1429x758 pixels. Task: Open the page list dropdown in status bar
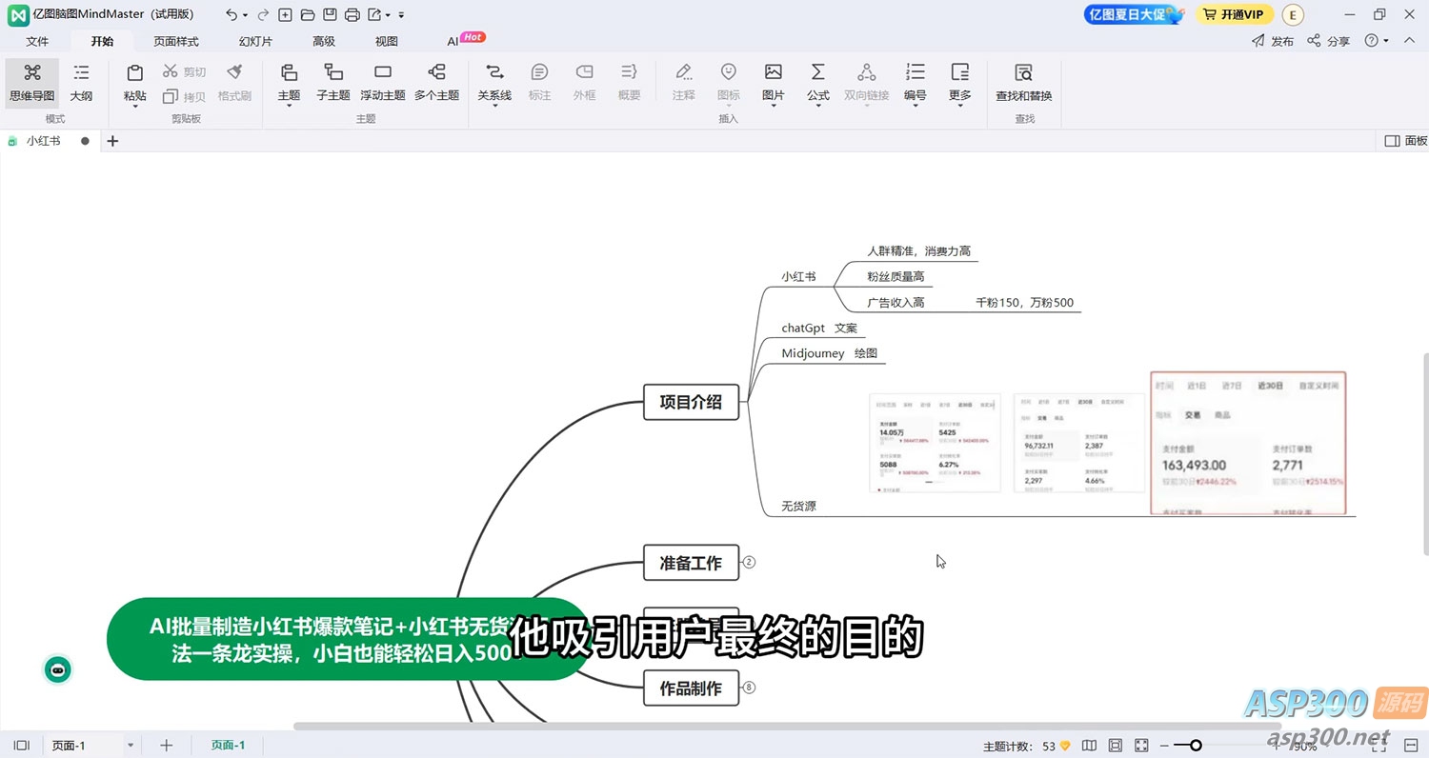click(131, 746)
